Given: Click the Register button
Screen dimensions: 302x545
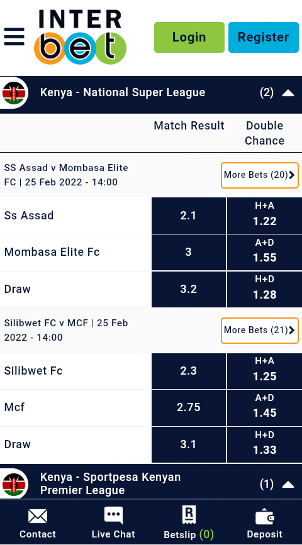Looking at the screenshot, I should [x=264, y=37].
